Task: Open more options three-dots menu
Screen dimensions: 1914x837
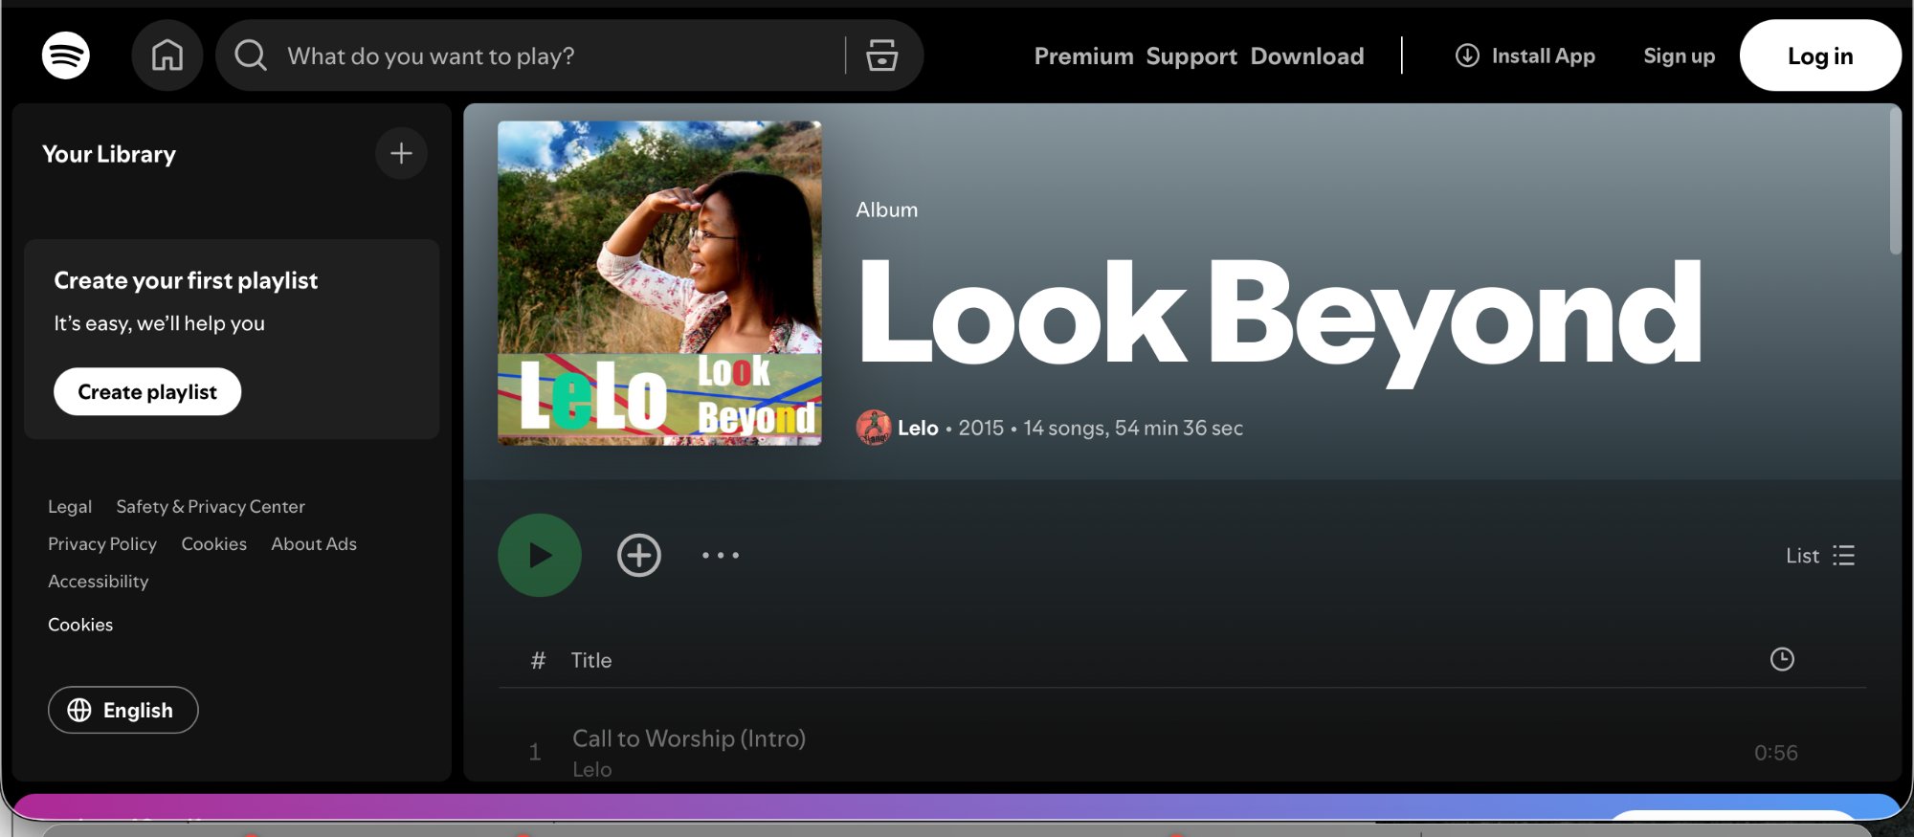Action: pos(721,555)
